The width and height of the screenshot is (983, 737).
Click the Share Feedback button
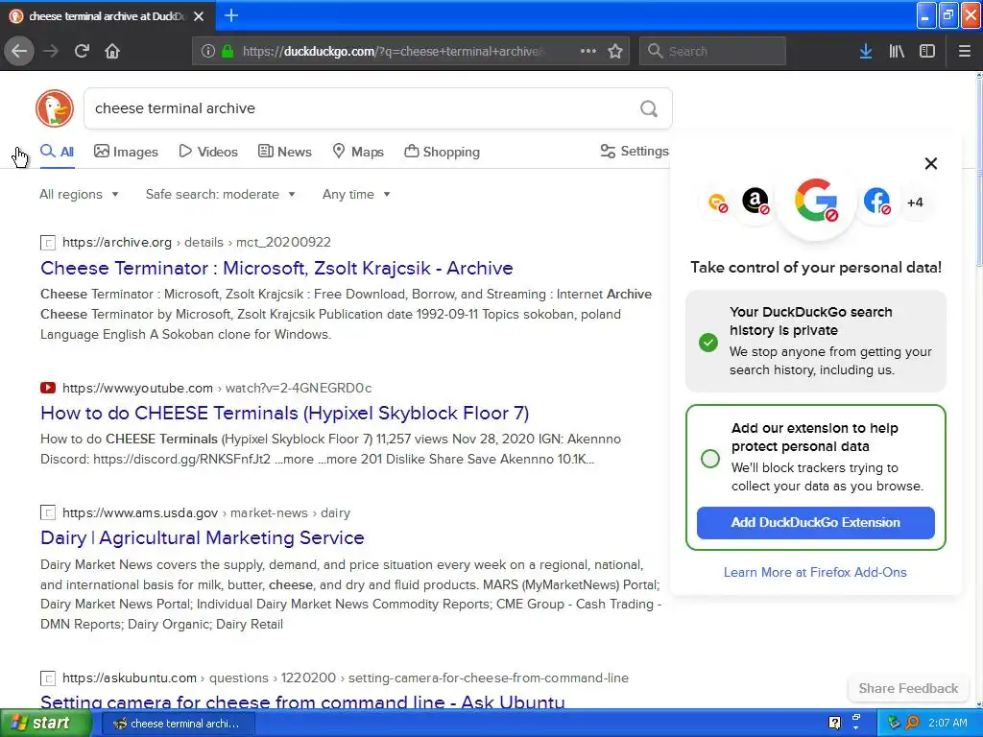908,688
